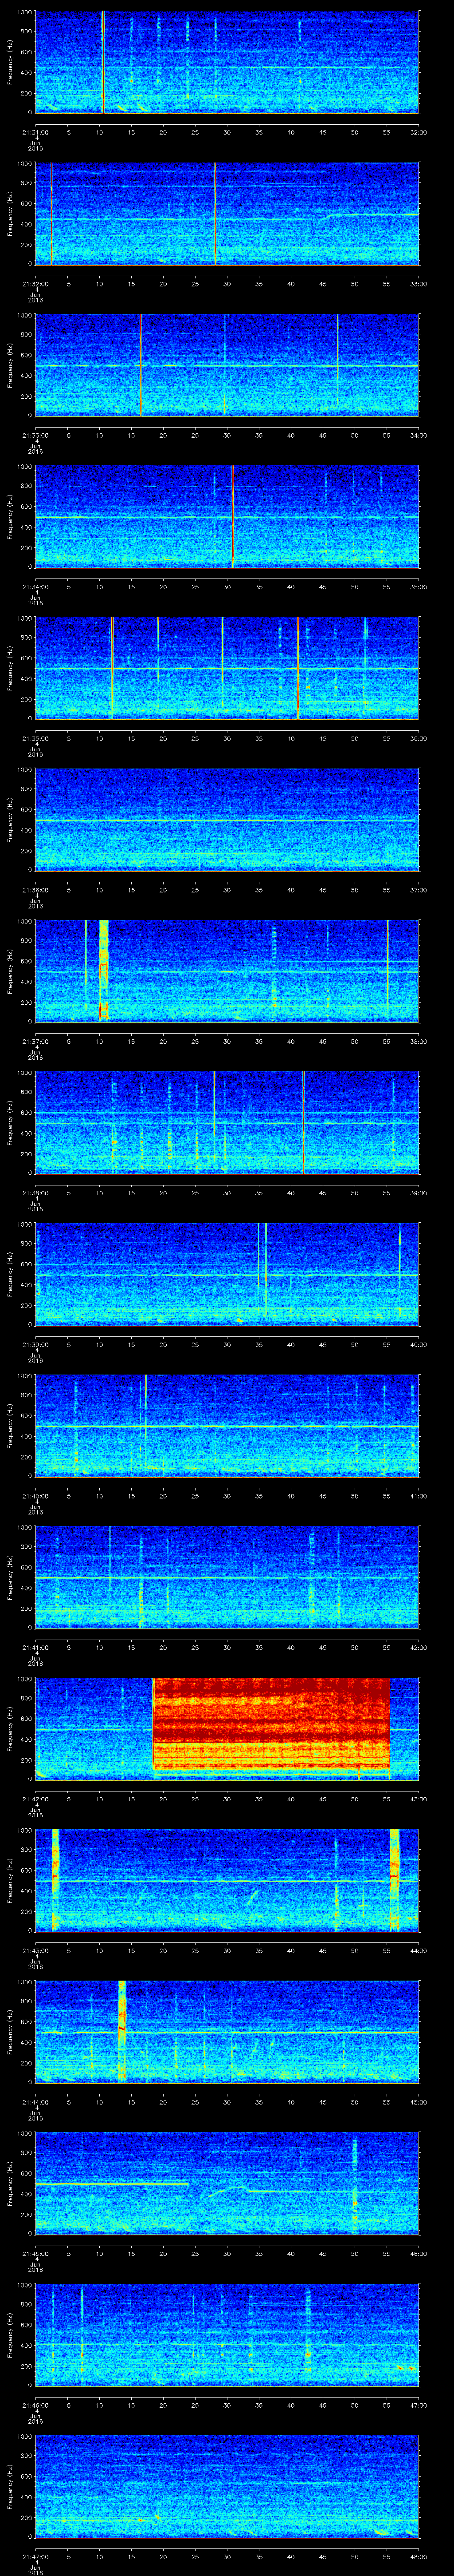Screen dimensions: 454x2576
Task: Click Frequency (Hz) axis label of 21:36:00 panel
Action: point(10,820)
